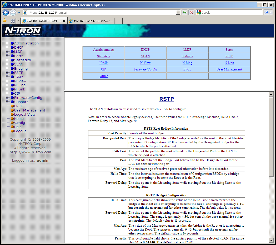Open the Administration tree item label
Image resolution: width=276 pixels, height=245 pixels.
(x=26, y=43)
